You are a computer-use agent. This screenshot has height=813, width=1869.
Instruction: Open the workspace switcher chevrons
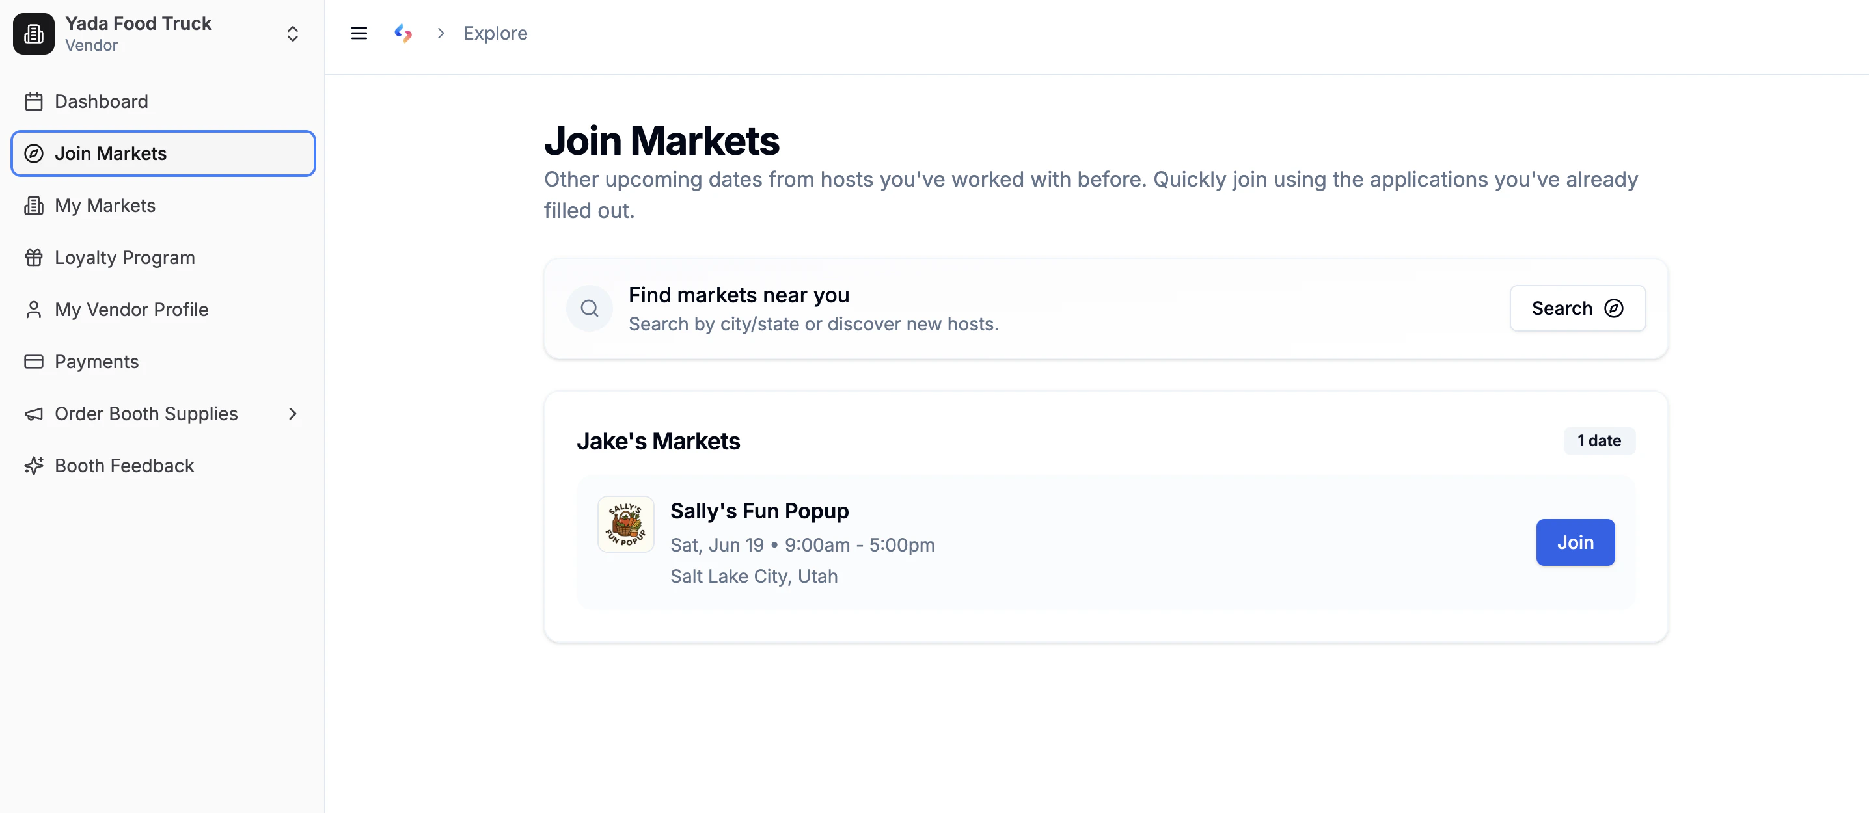[x=292, y=33]
